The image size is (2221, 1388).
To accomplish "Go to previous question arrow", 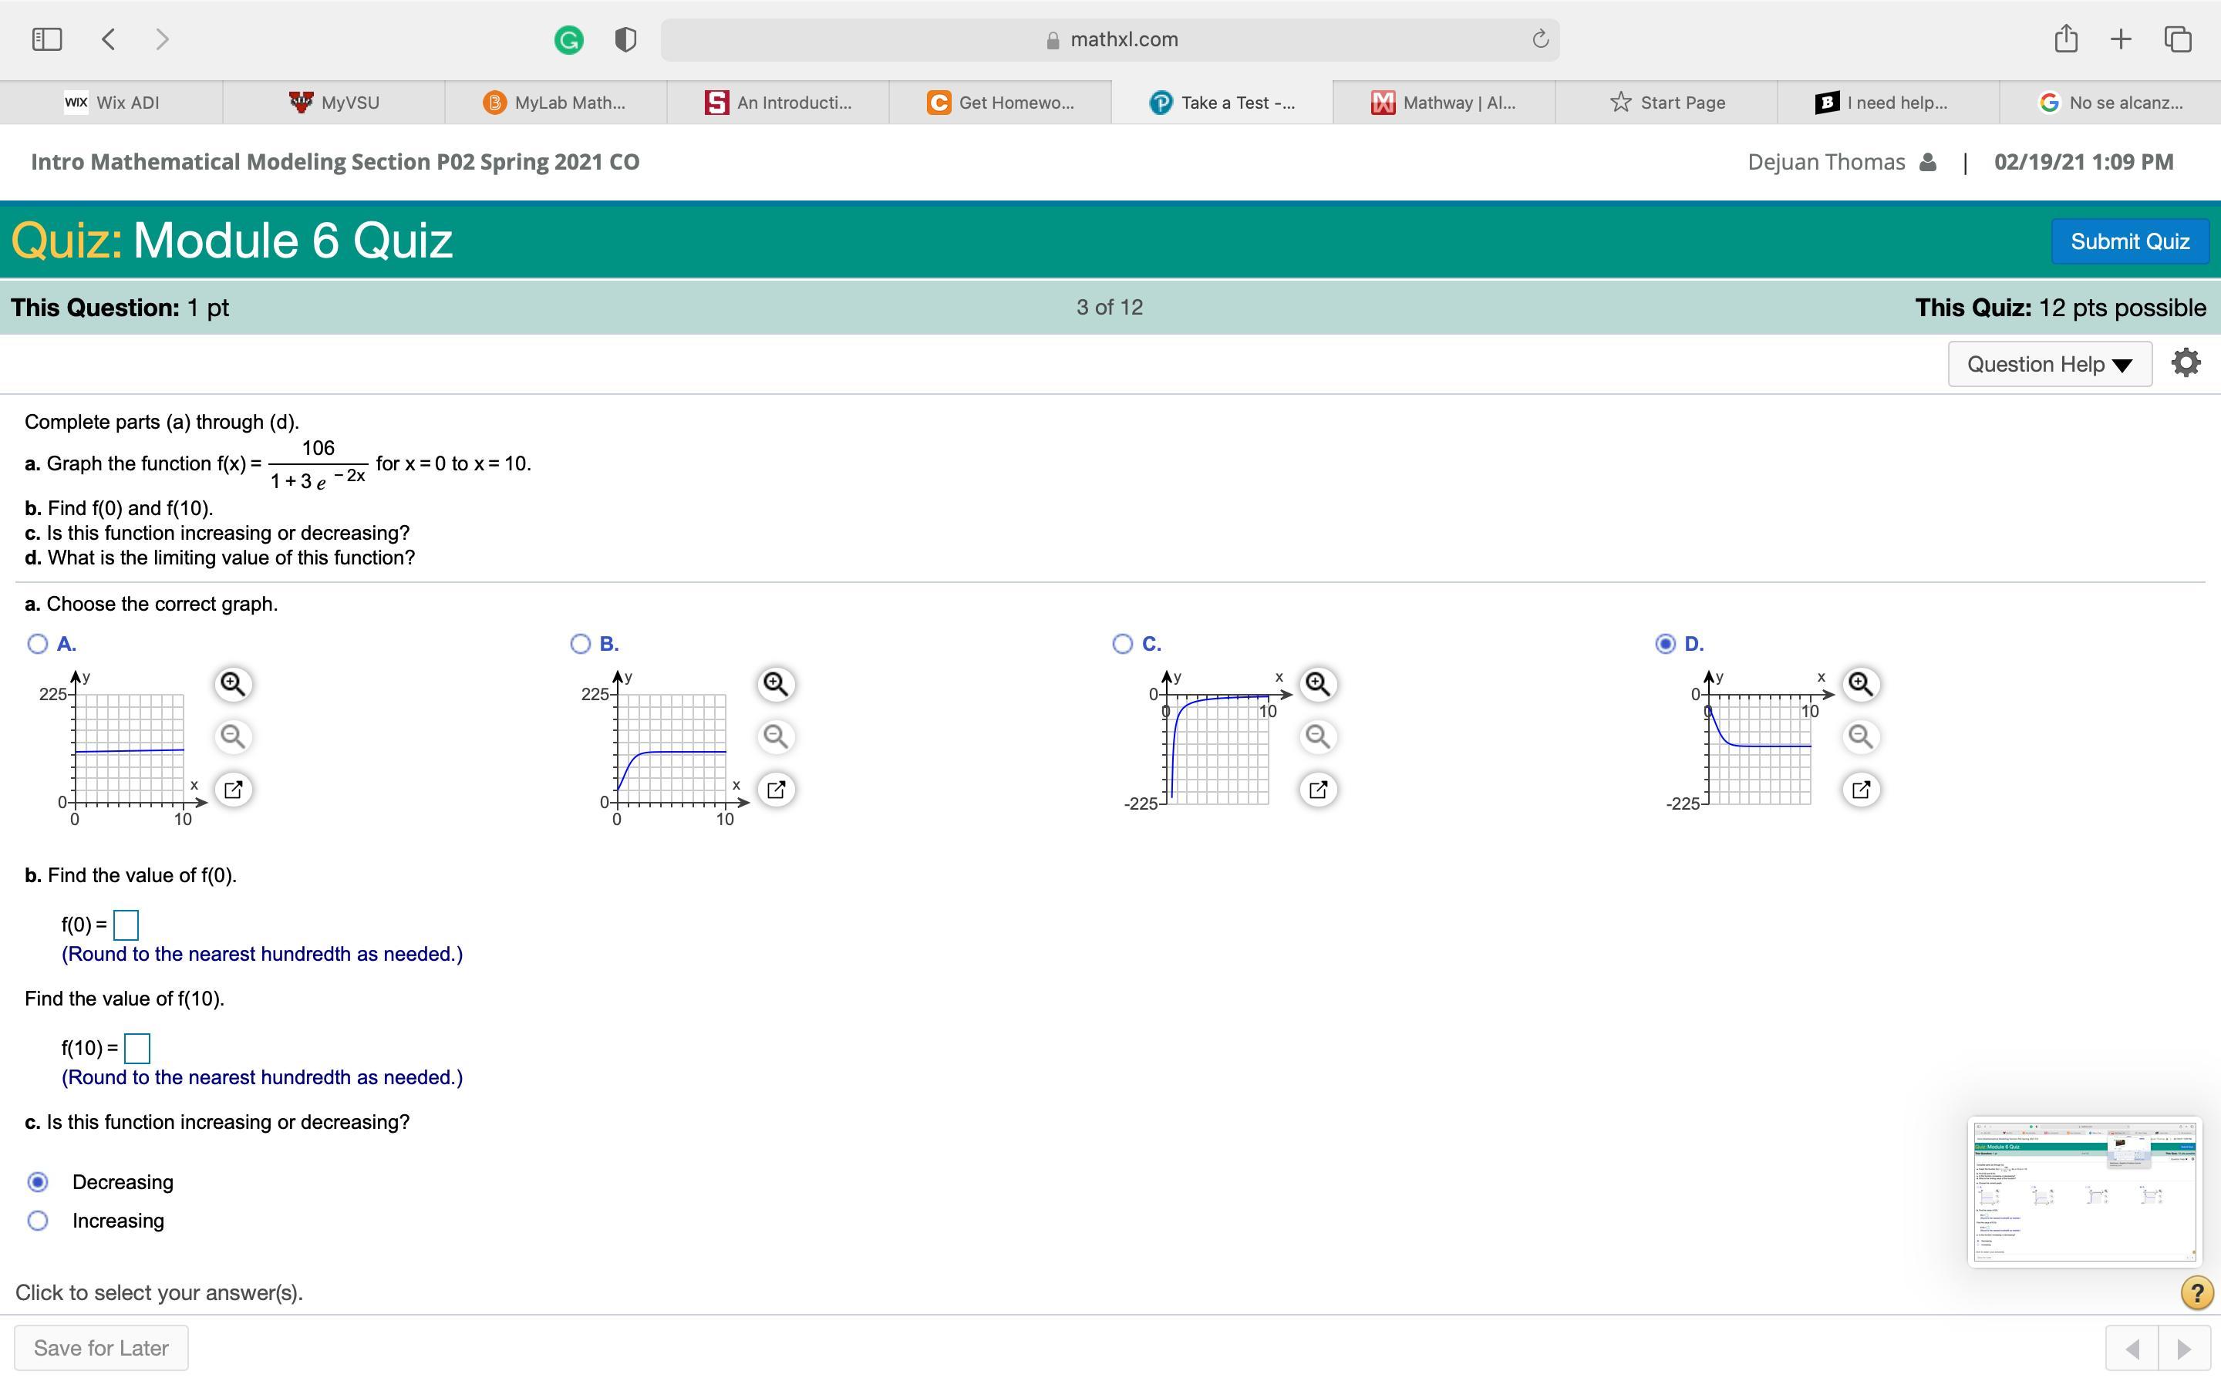I will [x=2133, y=1349].
